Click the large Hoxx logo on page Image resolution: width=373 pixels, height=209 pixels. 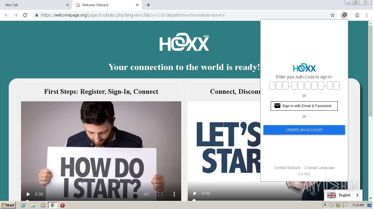tap(184, 42)
